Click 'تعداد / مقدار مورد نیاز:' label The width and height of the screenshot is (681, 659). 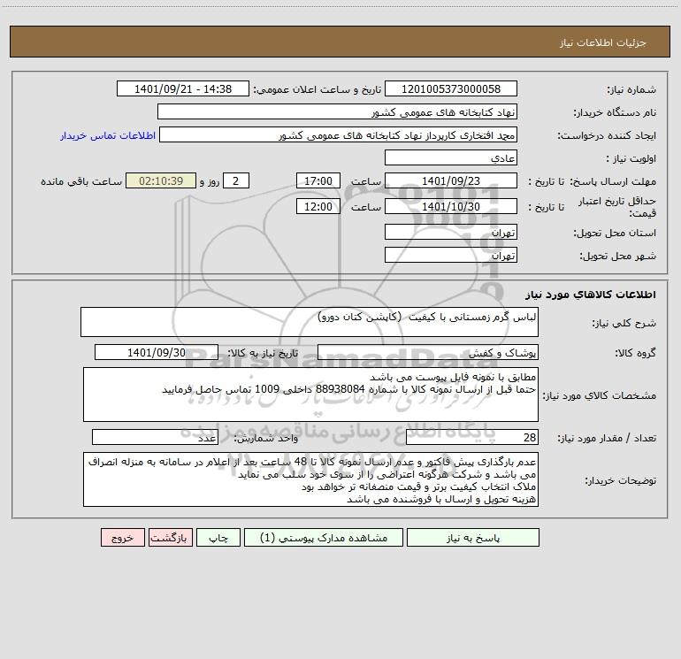(607, 439)
